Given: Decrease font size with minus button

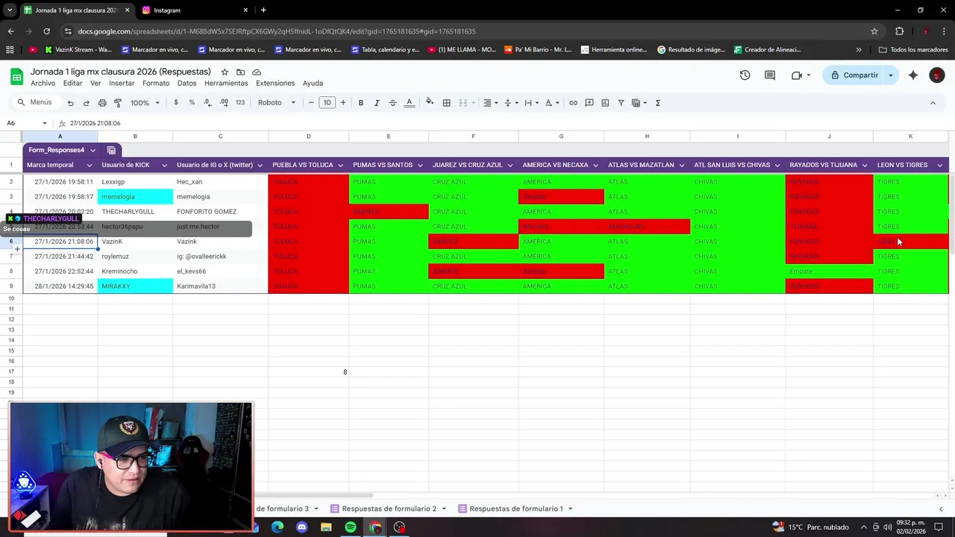Looking at the screenshot, I should click(x=311, y=103).
